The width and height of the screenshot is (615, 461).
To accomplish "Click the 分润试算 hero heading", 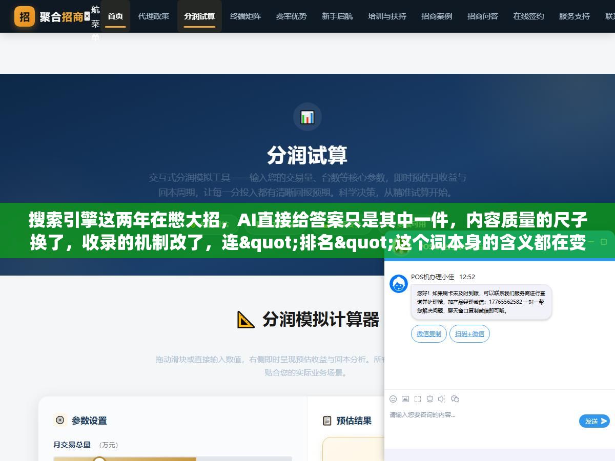I will pos(307,155).
